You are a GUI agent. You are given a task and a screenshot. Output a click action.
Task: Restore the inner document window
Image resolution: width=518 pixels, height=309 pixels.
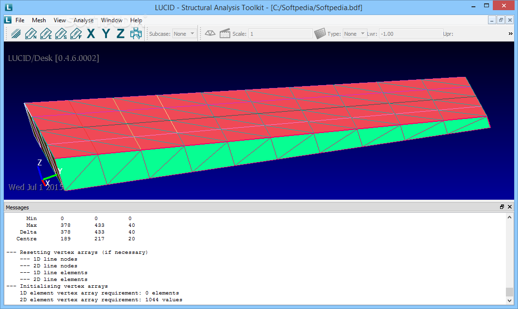pyautogui.click(x=501, y=20)
